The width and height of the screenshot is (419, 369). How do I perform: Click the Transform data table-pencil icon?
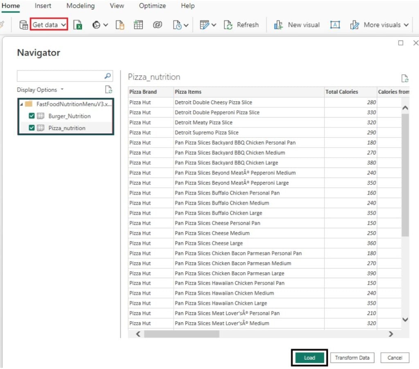(x=205, y=25)
